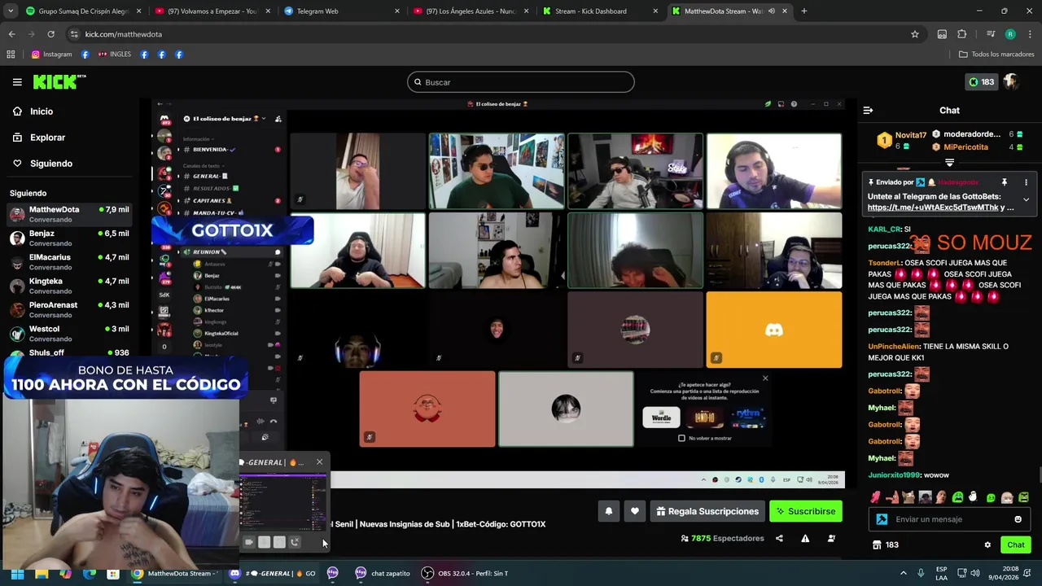
Task: Open Chrome apps grid shortcut
Action: 11,55
